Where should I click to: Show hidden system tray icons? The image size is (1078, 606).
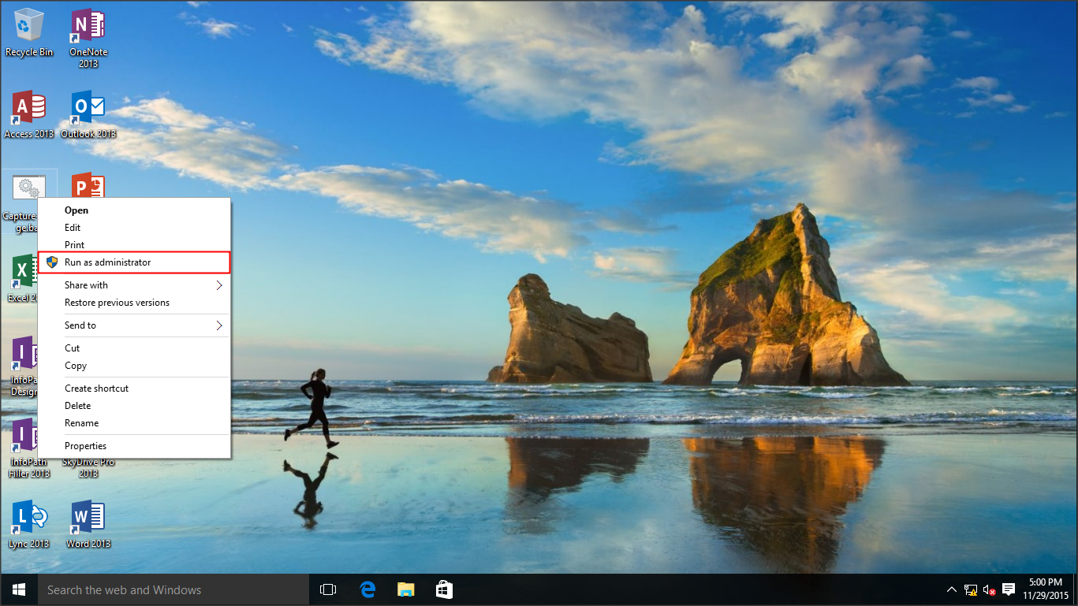click(951, 589)
